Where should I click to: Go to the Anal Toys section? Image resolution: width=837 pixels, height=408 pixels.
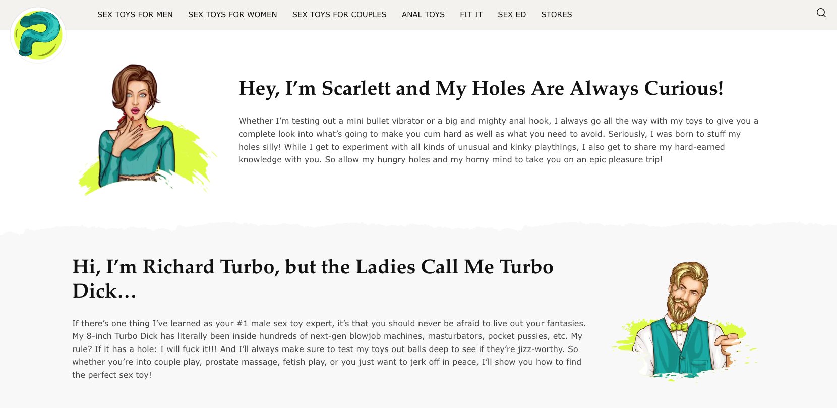coord(423,15)
